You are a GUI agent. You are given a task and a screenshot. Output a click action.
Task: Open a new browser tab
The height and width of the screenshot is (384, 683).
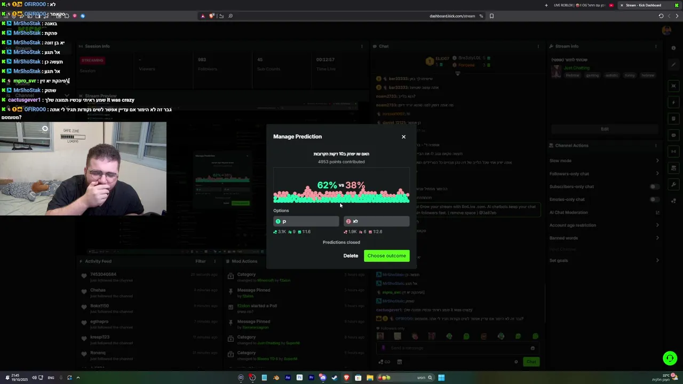tap(546, 5)
